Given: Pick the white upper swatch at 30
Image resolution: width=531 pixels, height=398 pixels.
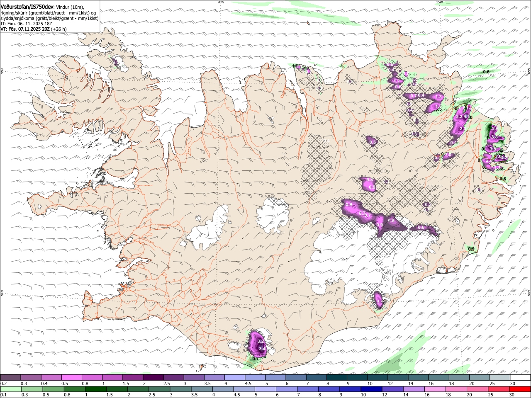Looking at the screenshot, I should [x=521, y=377].
